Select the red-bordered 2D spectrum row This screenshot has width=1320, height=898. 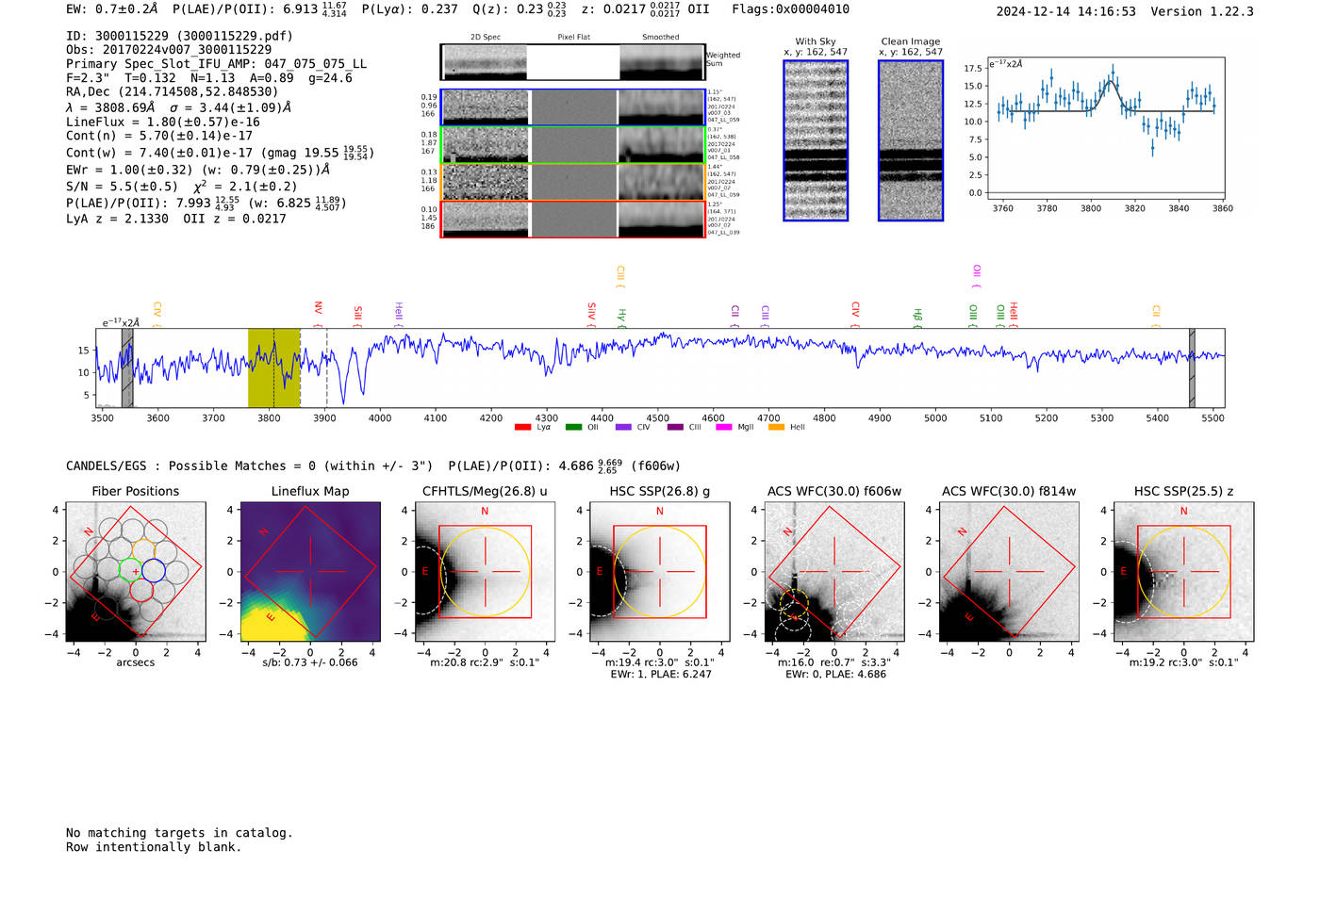tap(572, 220)
